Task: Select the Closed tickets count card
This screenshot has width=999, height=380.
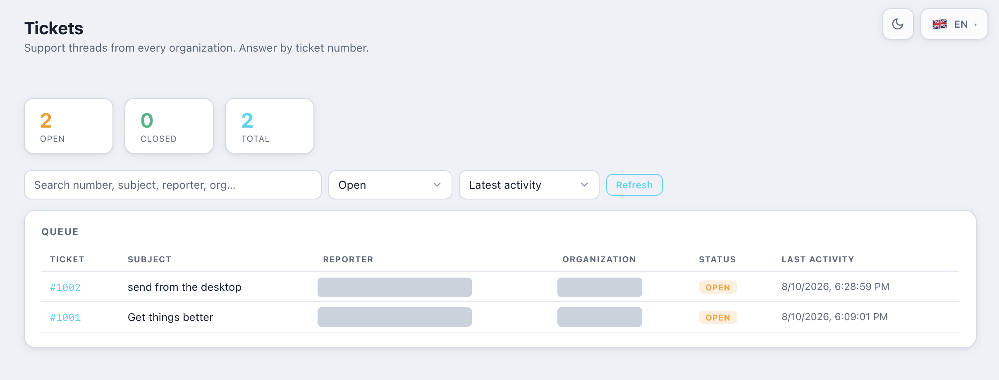Action: 169,126
